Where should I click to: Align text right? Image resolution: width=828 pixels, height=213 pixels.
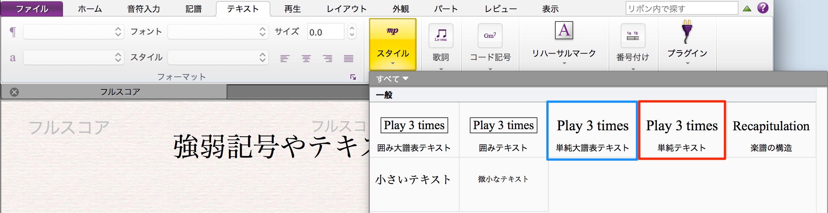pos(327,58)
